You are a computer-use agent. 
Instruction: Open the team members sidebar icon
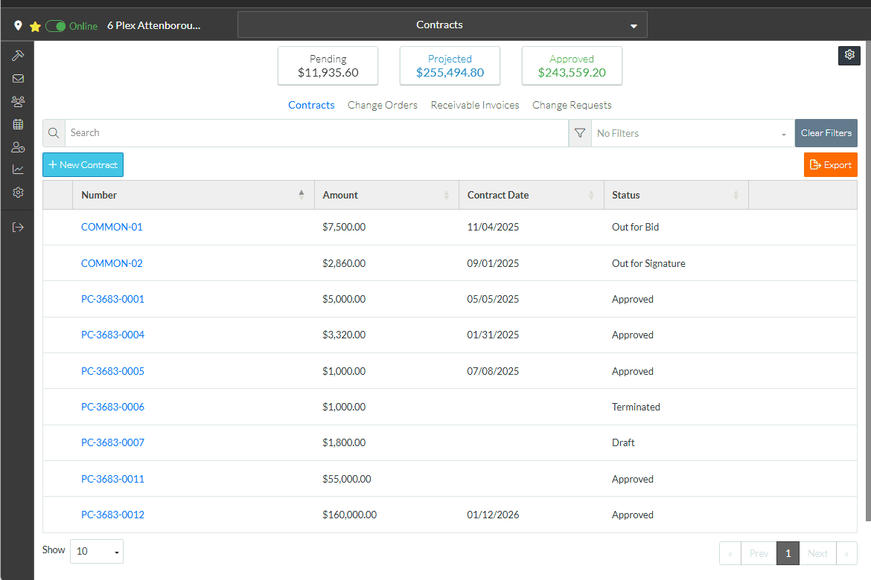pos(18,101)
